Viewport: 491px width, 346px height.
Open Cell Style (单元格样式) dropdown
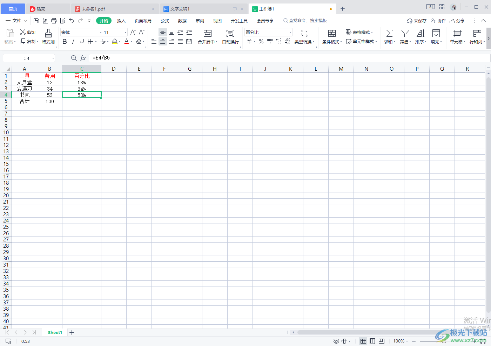(362, 41)
